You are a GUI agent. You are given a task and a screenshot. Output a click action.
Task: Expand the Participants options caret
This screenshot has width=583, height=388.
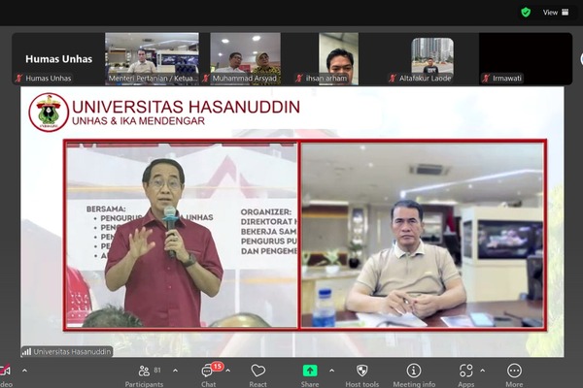coord(175,371)
